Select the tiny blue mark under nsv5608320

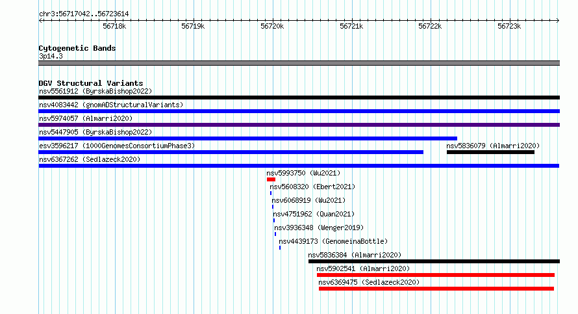271,193
